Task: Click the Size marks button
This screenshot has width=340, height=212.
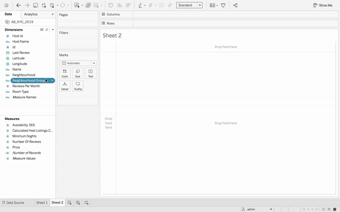Action: (78, 73)
